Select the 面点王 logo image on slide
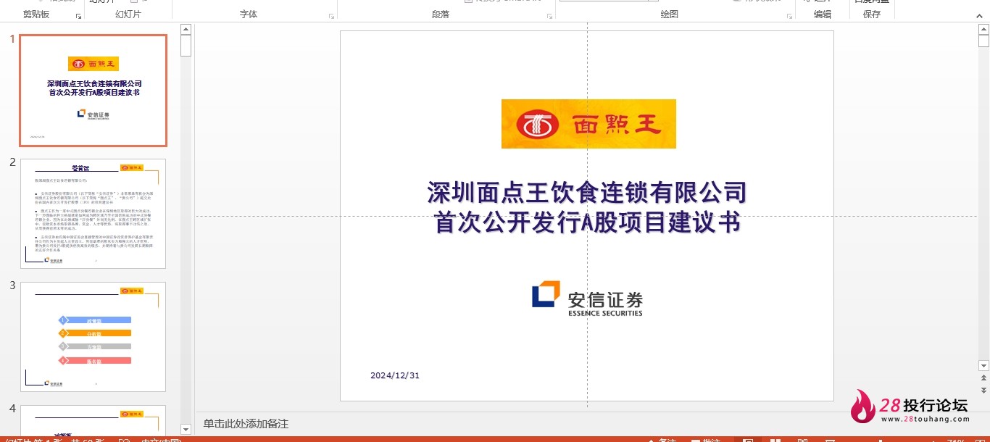The width and height of the screenshot is (990, 442). coord(588,124)
